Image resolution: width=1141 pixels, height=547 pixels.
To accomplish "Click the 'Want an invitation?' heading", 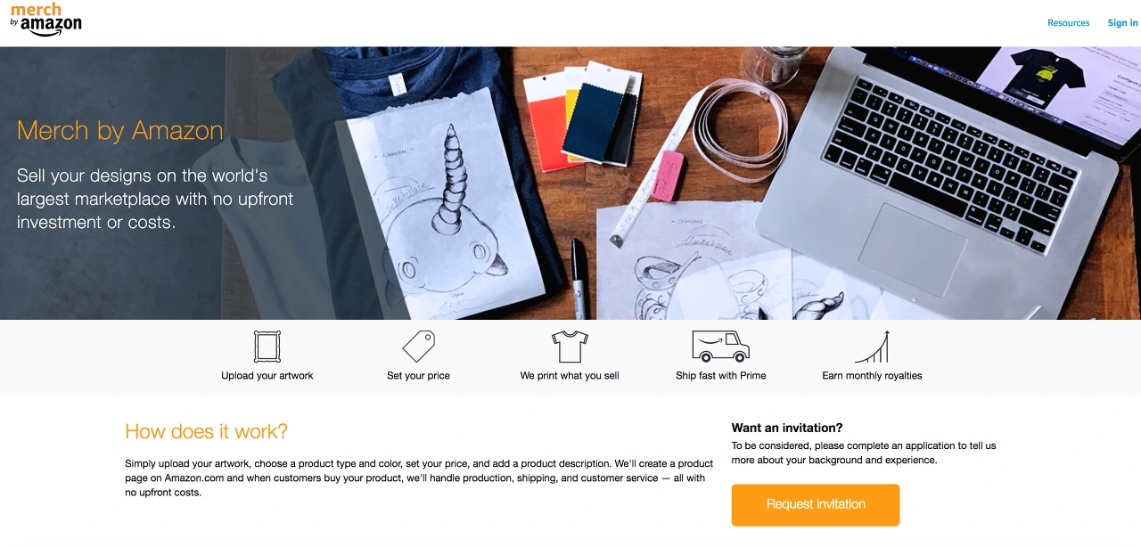I will 787,429.
